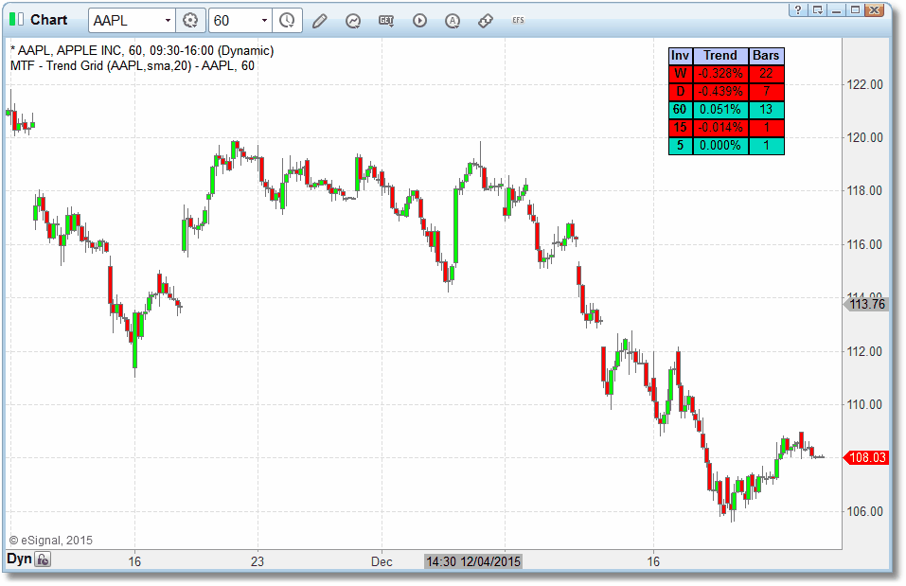Click the 7 bars cell in grid
Viewport: 906px width, 586px height.
tap(766, 91)
